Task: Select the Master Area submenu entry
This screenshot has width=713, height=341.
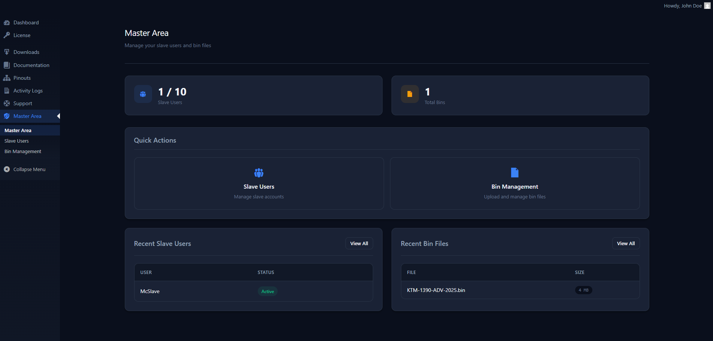Action: click(x=30, y=130)
